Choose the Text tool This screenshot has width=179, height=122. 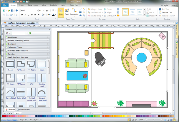[67, 12]
